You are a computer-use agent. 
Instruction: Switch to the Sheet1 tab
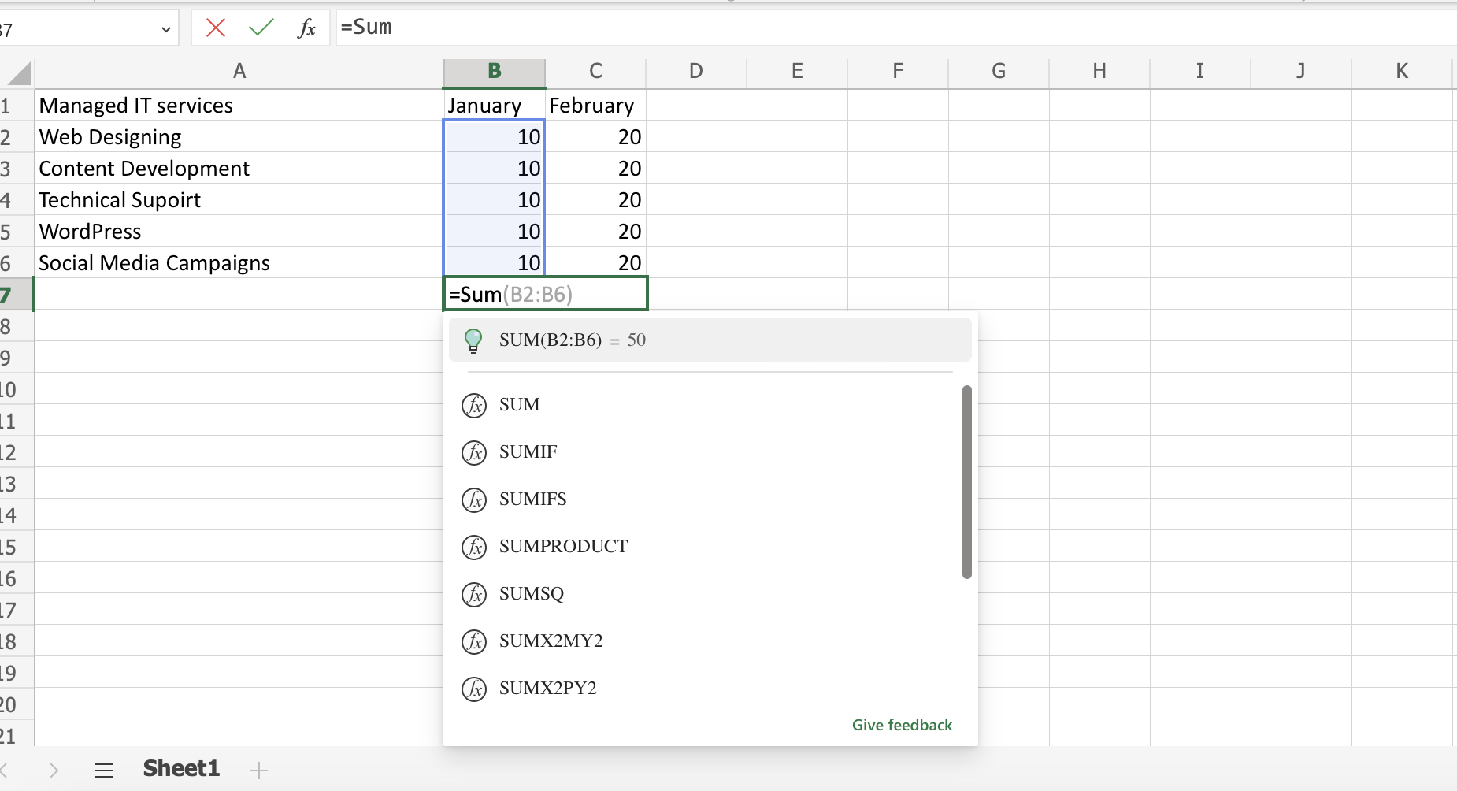181,768
